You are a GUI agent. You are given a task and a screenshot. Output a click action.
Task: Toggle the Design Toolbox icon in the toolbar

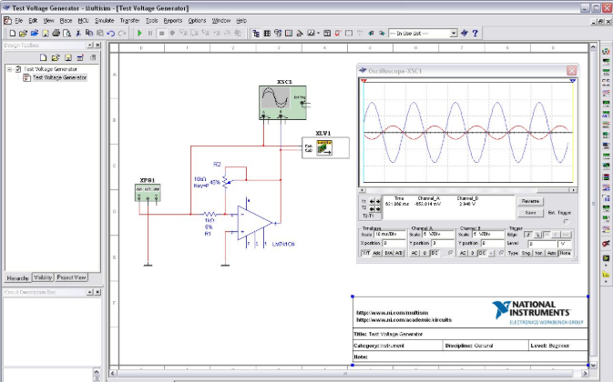(x=256, y=34)
